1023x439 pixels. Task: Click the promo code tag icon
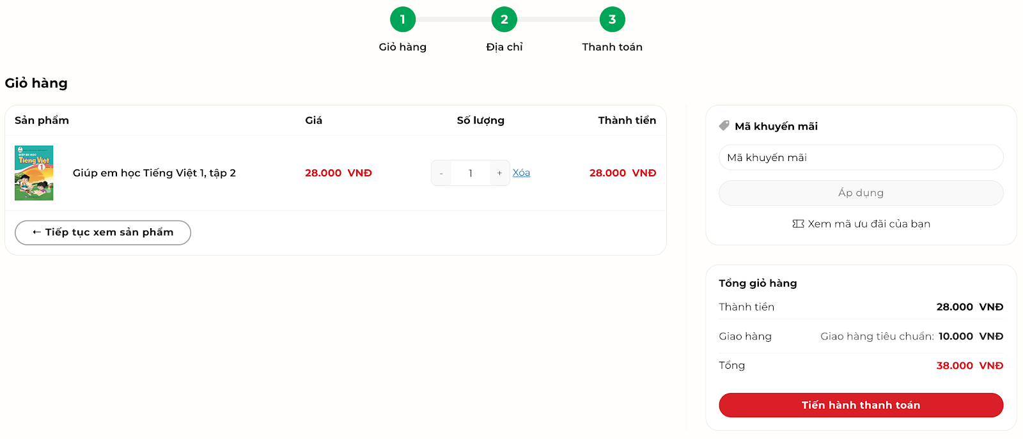pos(724,126)
